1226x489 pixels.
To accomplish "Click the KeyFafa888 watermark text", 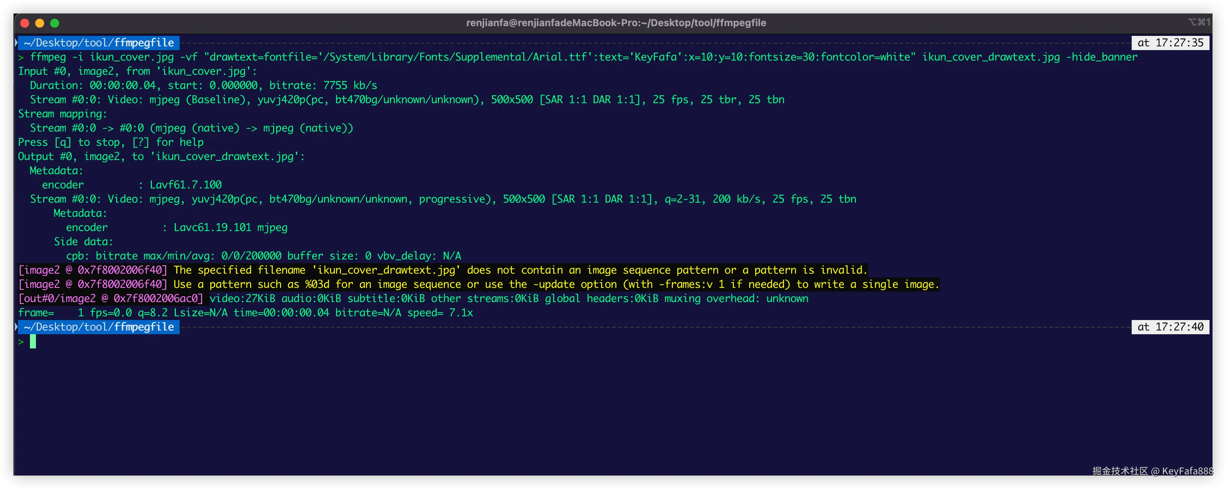I will pos(1187,471).
